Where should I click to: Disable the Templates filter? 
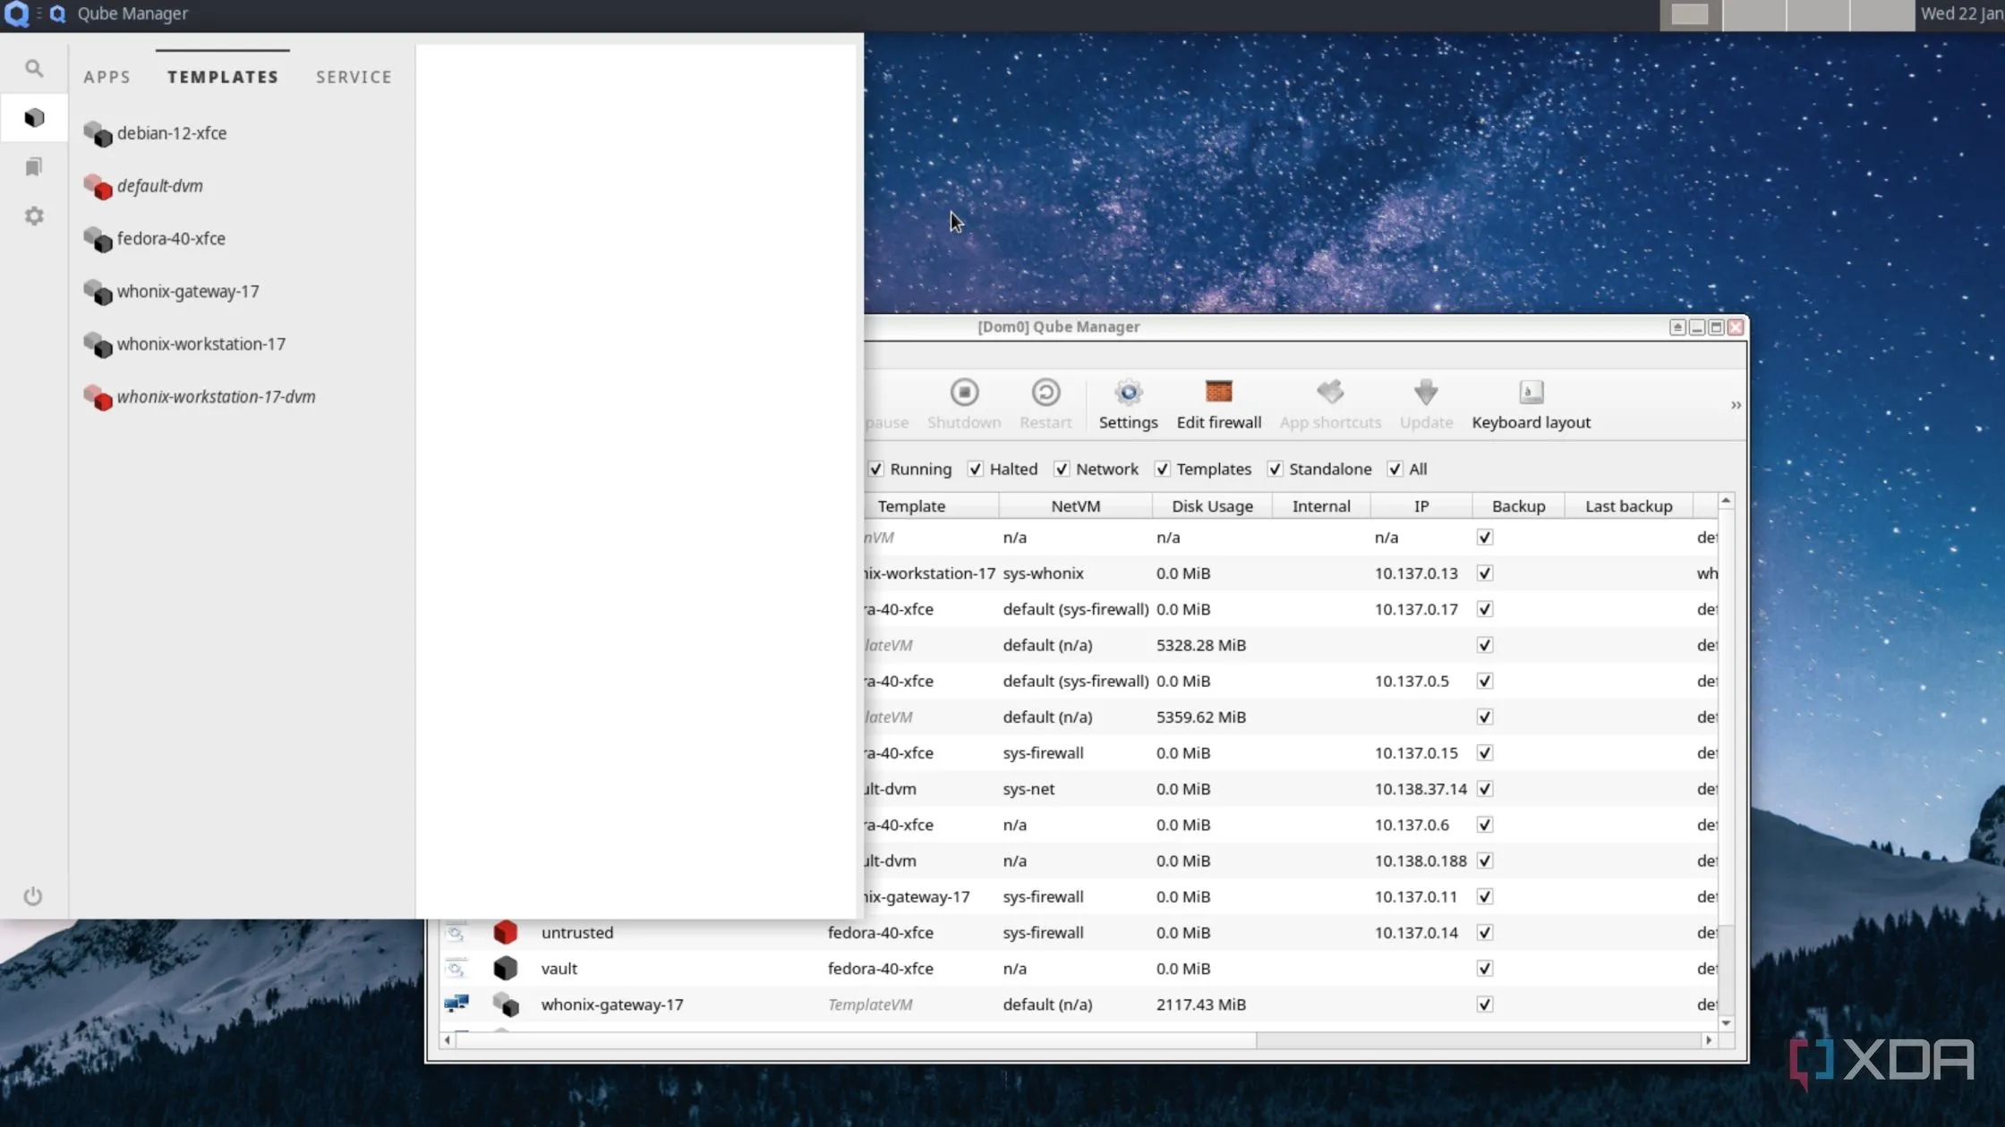tap(1163, 469)
